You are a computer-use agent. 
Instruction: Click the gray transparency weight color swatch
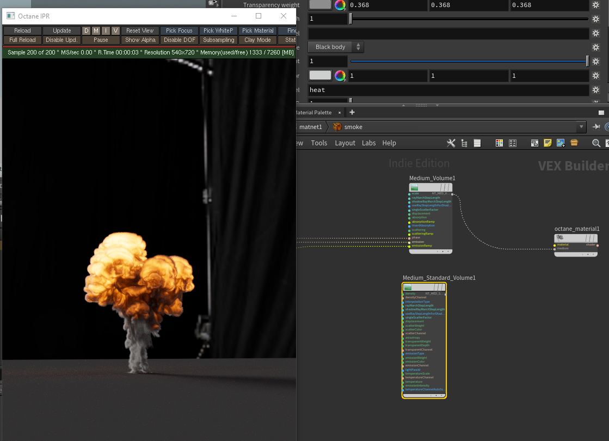coord(320,5)
